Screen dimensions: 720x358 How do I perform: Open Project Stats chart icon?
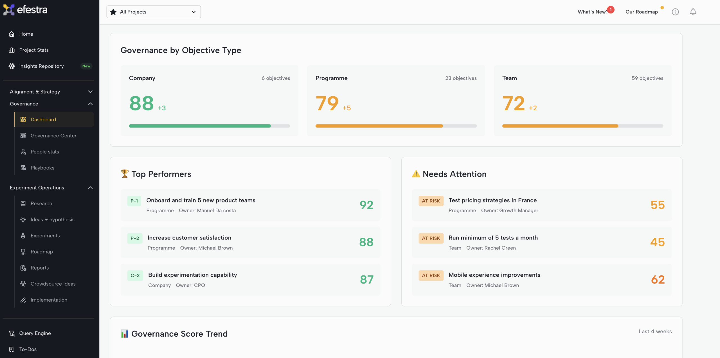[x=12, y=50]
